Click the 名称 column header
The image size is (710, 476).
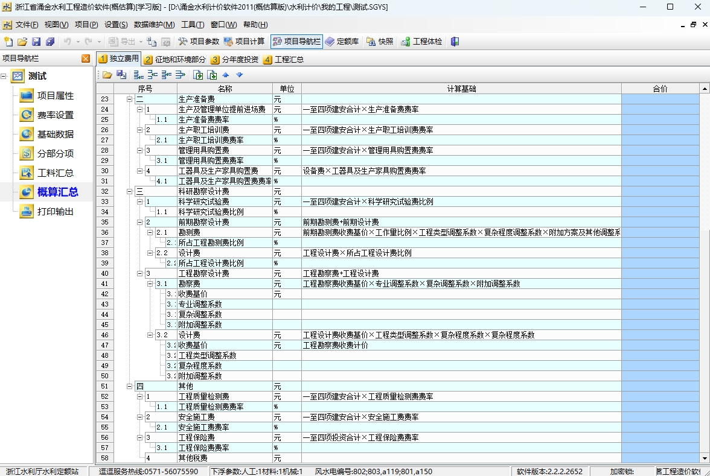[225, 89]
